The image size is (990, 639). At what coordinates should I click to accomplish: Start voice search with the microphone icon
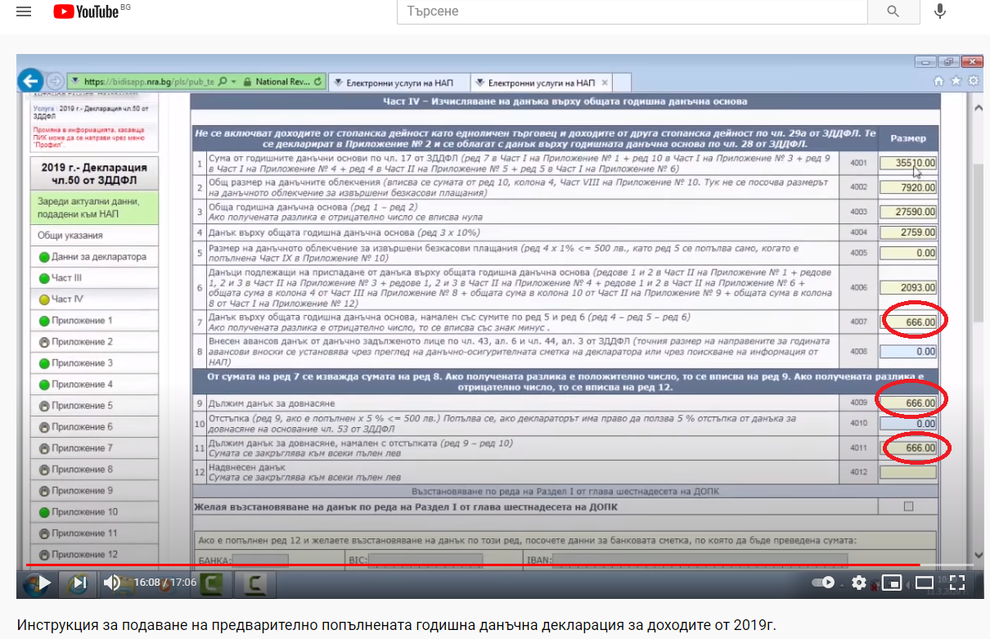click(x=940, y=11)
